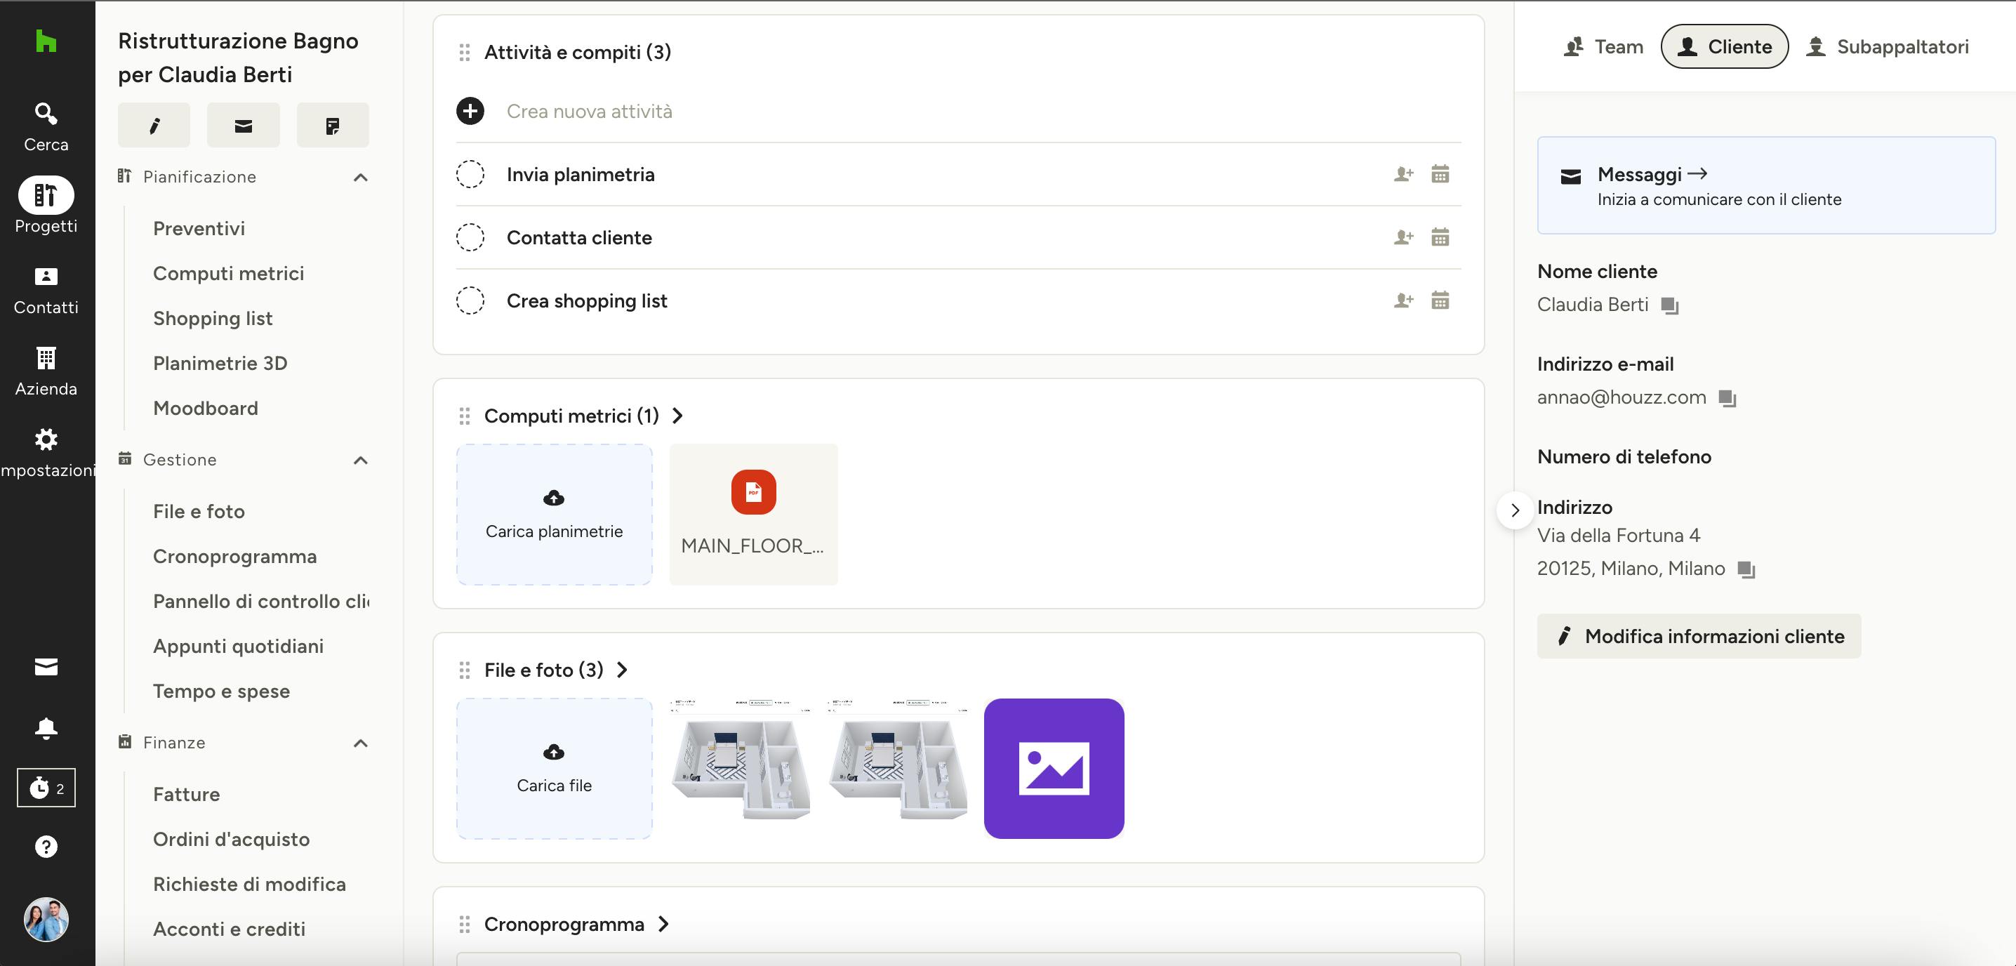
Task: Collapse the Pianificazione section
Action: [x=360, y=177]
